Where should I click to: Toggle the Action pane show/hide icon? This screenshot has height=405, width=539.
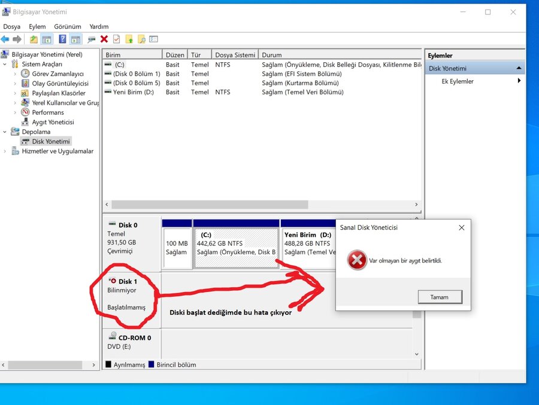pyautogui.click(x=75, y=39)
